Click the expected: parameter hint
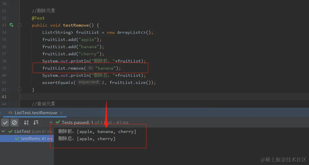The image size is (309, 165). (89, 82)
